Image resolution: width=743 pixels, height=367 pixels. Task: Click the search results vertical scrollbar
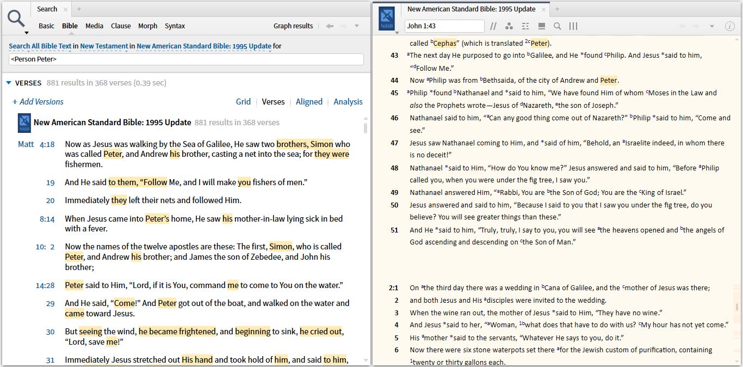pos(366,129)
